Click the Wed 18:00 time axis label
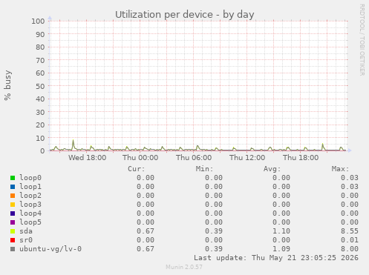 (88, 157)
